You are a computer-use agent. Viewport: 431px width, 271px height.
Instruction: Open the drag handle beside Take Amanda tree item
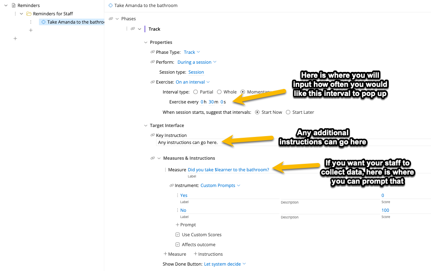pyautogui.click(x=31, y=22)
